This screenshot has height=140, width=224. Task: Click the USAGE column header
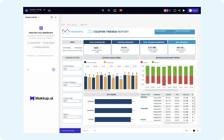[x=168, y=94]
